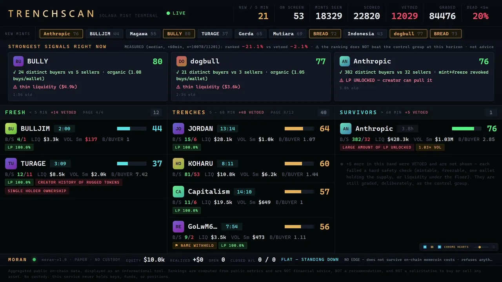
Task: Select the KO avatar in the KOHARU row
Action: pos(178,163)
